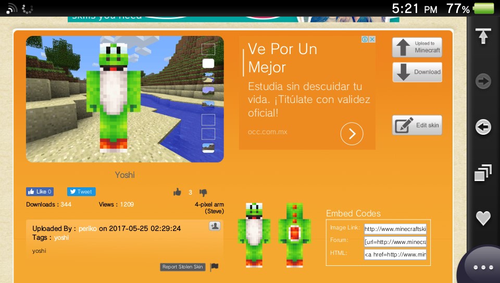Select the HTML embed code field
500x283 pixels.
tap(395, 254)
